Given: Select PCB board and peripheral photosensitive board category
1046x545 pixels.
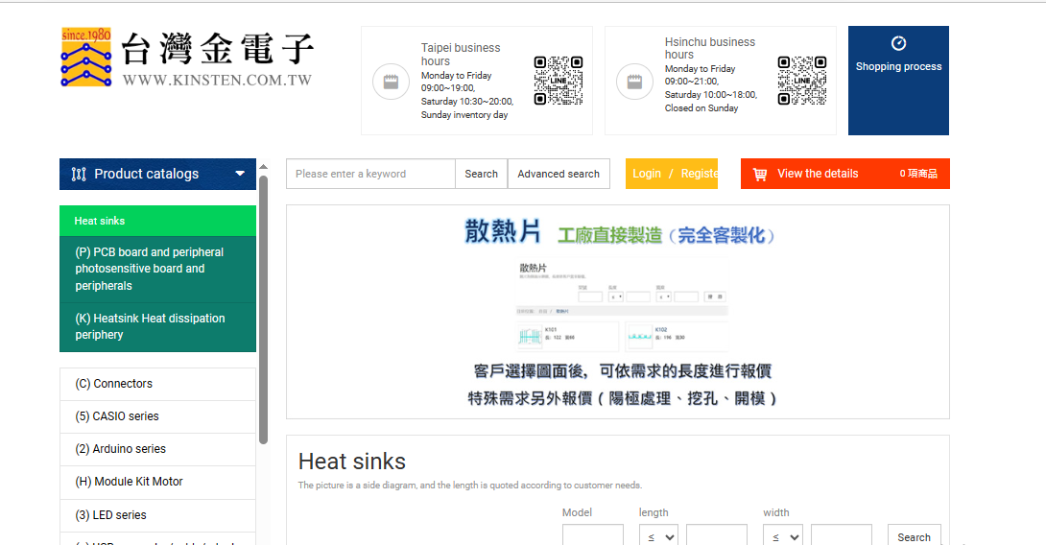Looking at the screenshot, I should click(x=158, y=269).
